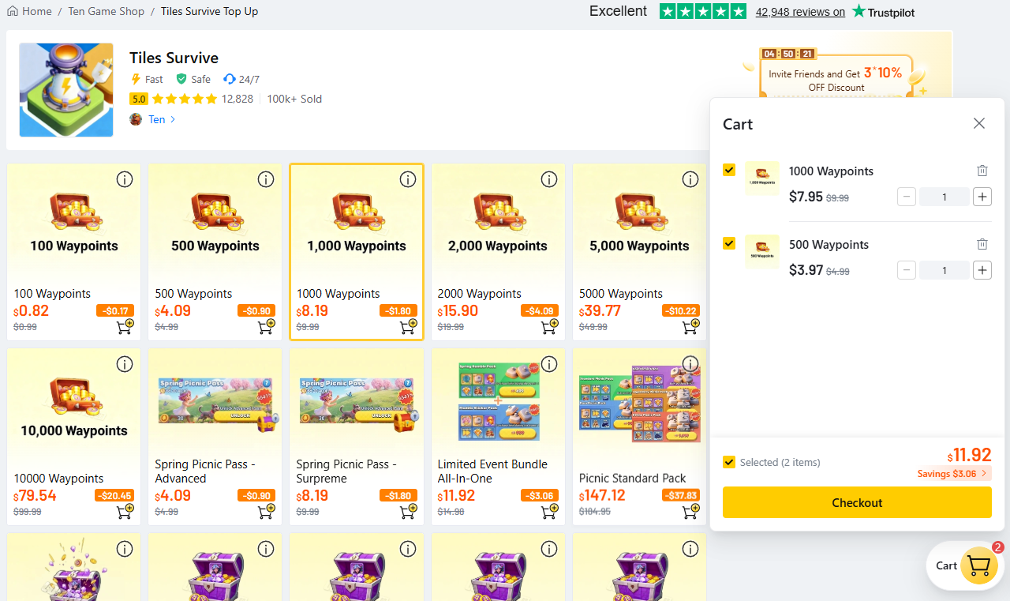
Task: Add 100 Waypoints to cart
Action: tap(125, 326)
